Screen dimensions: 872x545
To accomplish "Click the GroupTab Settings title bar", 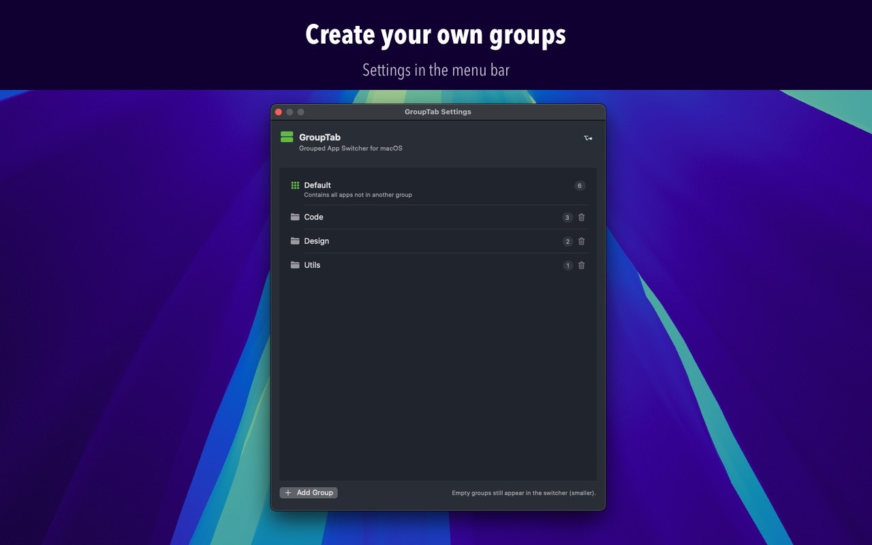I will coord(437,112).
